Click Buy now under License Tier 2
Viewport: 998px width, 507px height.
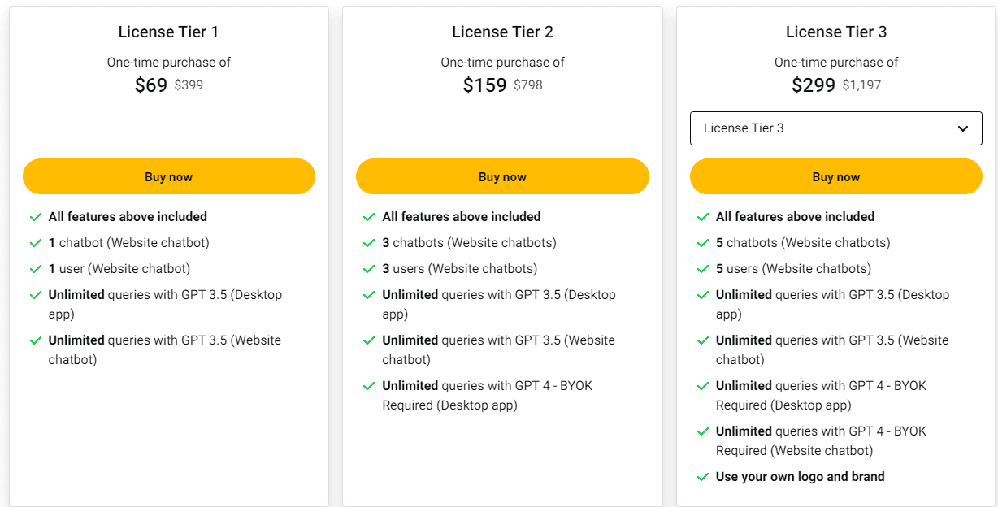pyautogui.click(x=502, y=176)
